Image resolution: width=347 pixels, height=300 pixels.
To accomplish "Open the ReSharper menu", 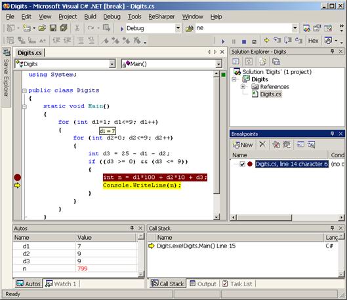I will (161, 16).
